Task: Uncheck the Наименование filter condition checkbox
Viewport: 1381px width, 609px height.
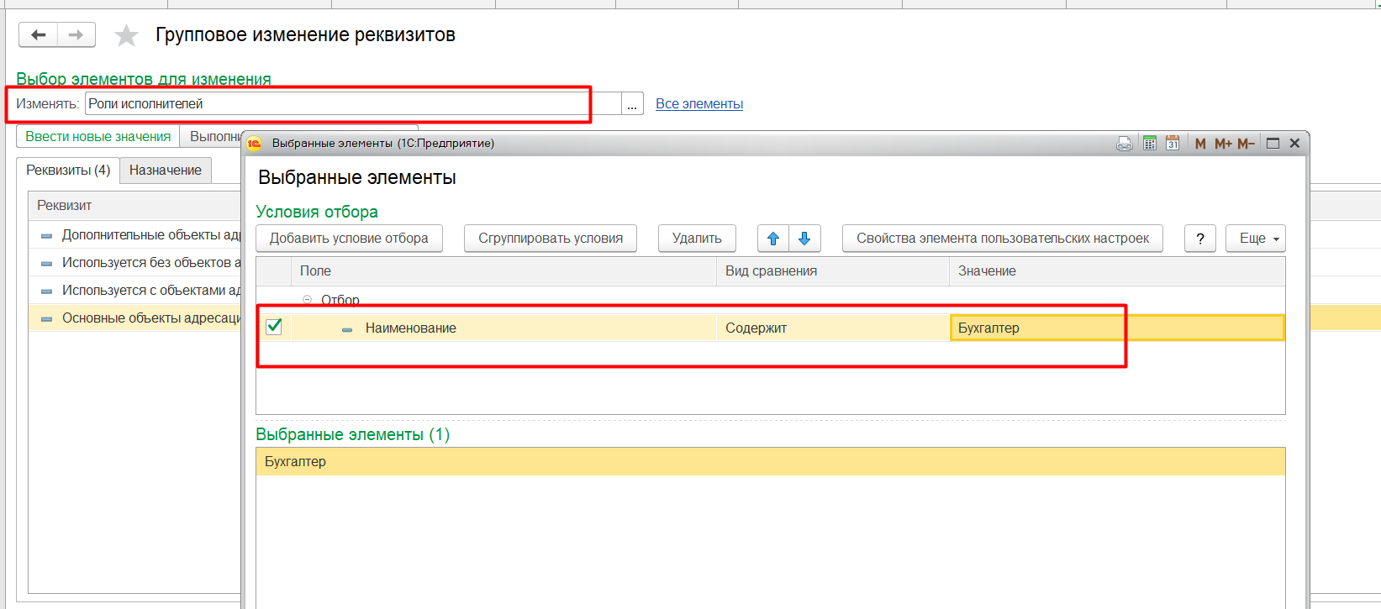Action: point(274,327)
